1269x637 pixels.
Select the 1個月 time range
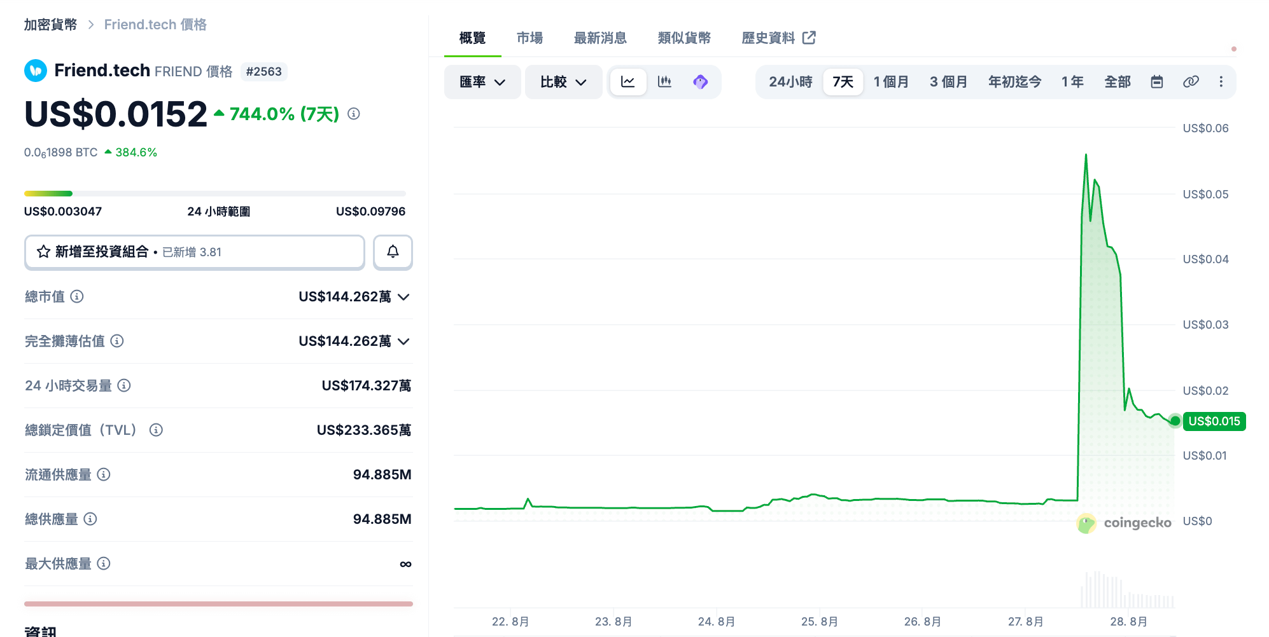coord(891,82)
